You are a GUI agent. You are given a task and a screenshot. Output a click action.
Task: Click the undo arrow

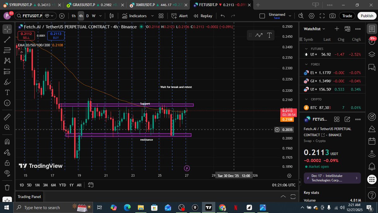point(223,16)
